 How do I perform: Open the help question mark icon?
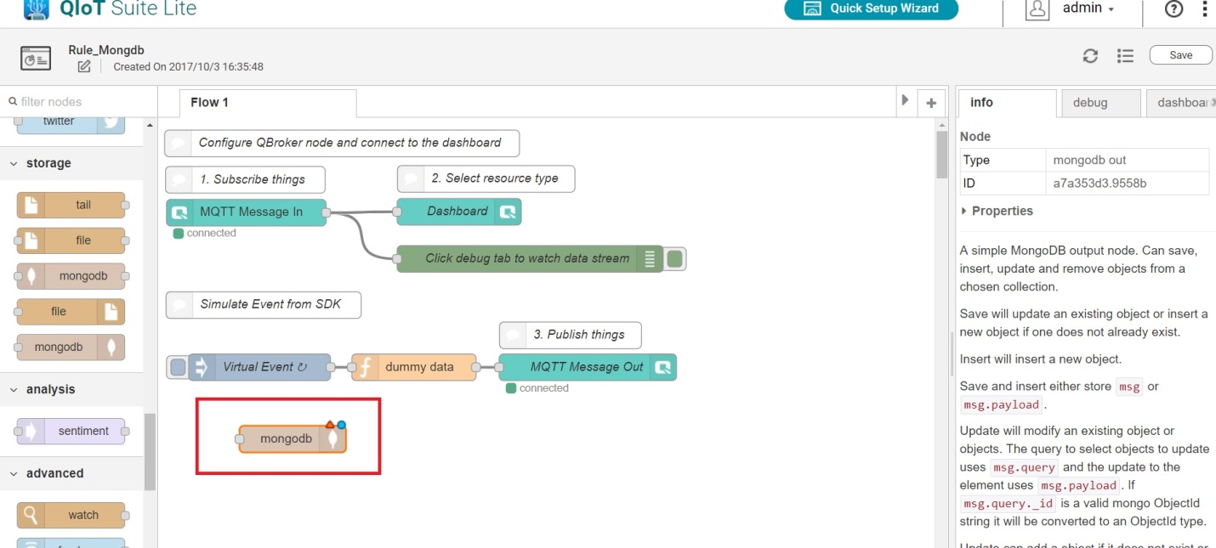point(1173,8)
